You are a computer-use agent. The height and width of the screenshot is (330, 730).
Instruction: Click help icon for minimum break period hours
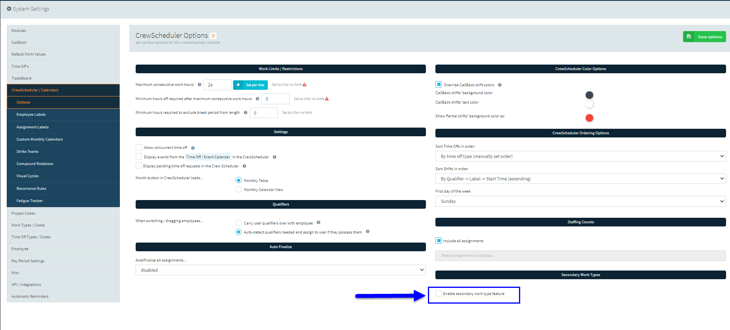click(x=246, y=113)
